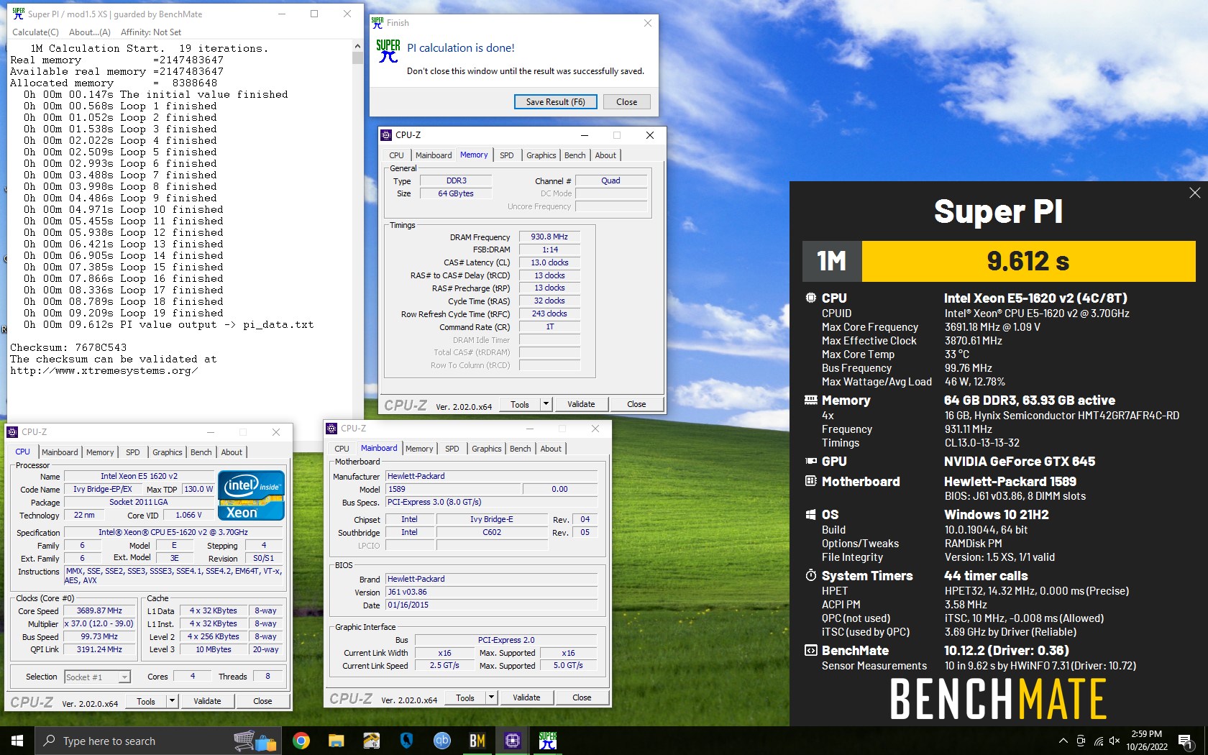Open Google Chrome from the taskbar

coord(301,741)
